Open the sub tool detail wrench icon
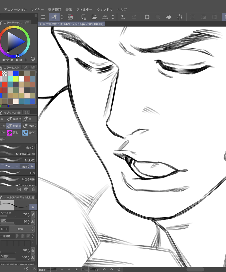Viewport: 226px width, 272px height. (34, 269)
